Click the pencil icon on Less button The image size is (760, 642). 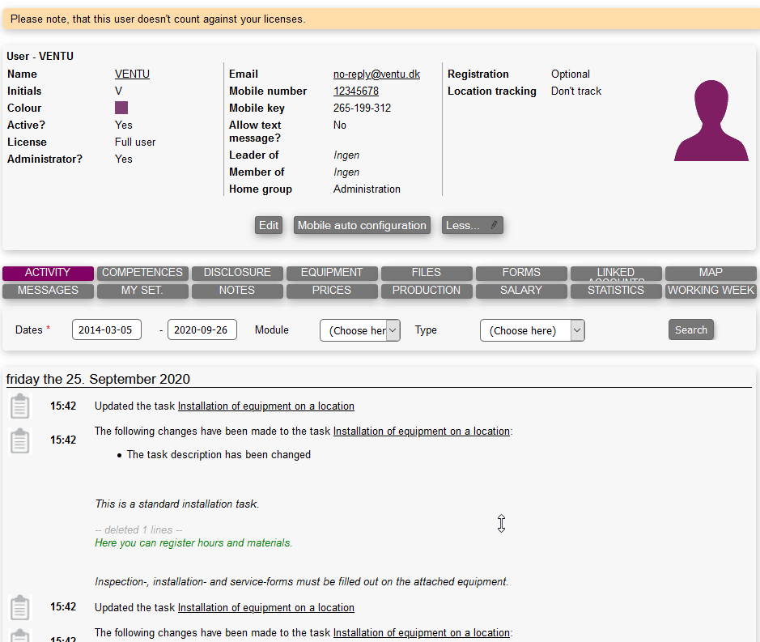(495, 225)
